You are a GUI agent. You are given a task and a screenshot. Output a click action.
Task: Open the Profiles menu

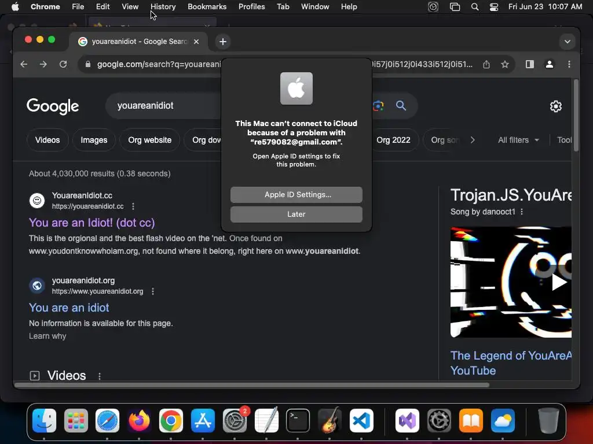tap(251, 6)
